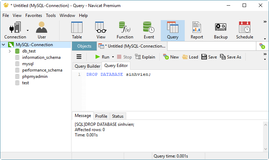
Task: Switch to the Query Builder tab
Action: point(87,66)
